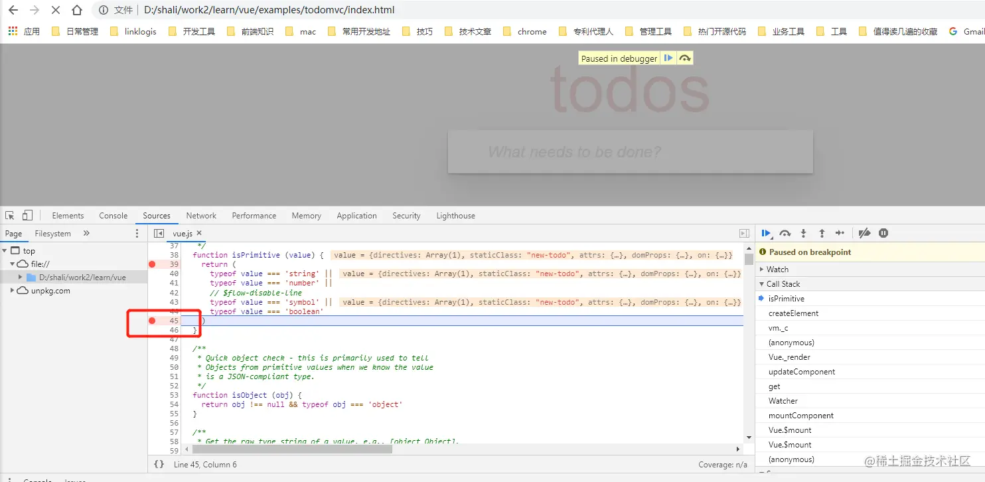Remove the breakpoint on line 39
Image resolution: width=985 pixels, height=482 pixels.
click(x=152, y=264)
